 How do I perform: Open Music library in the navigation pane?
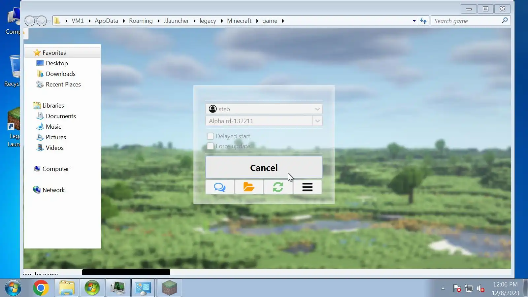click(x=53, y=127)
